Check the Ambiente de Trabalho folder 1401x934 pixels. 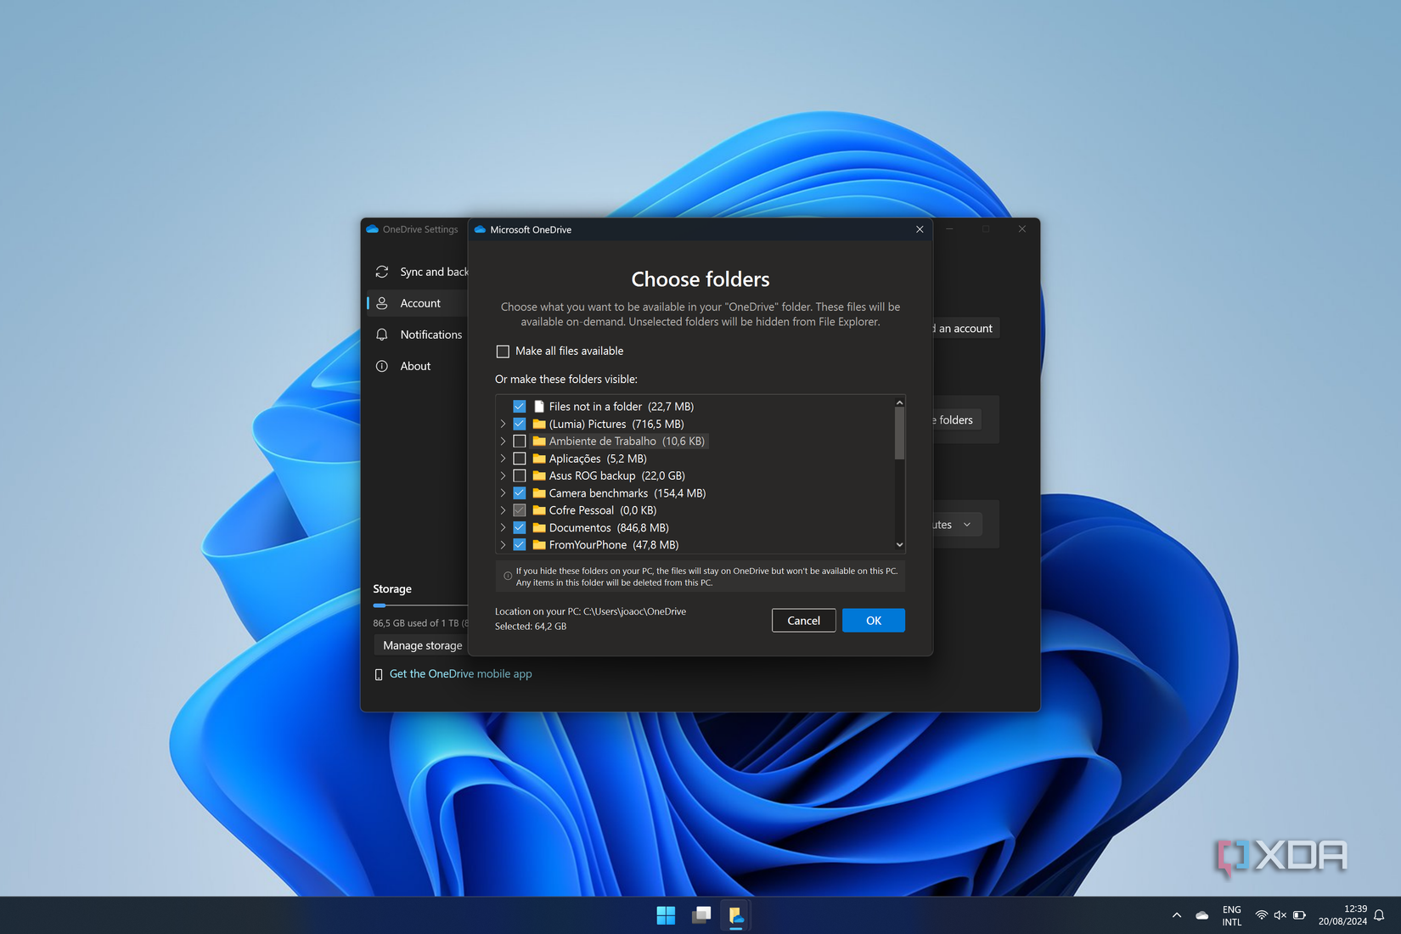[520, 441]
